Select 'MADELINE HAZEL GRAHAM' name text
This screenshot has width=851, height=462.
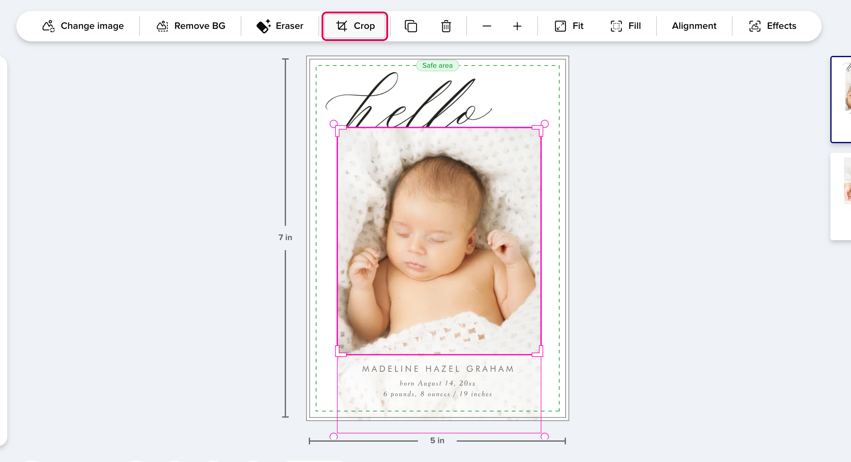tap(438, 369)
